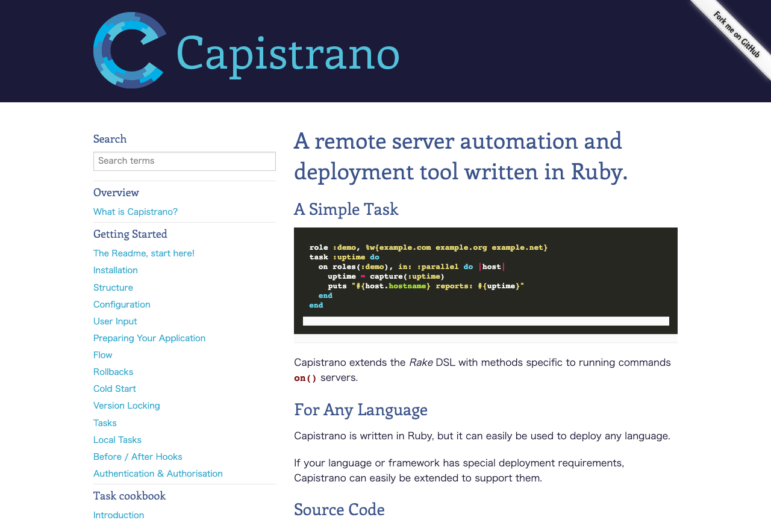Open the What is Capistrano? link
771x520 pixels.
pos(136,212)
